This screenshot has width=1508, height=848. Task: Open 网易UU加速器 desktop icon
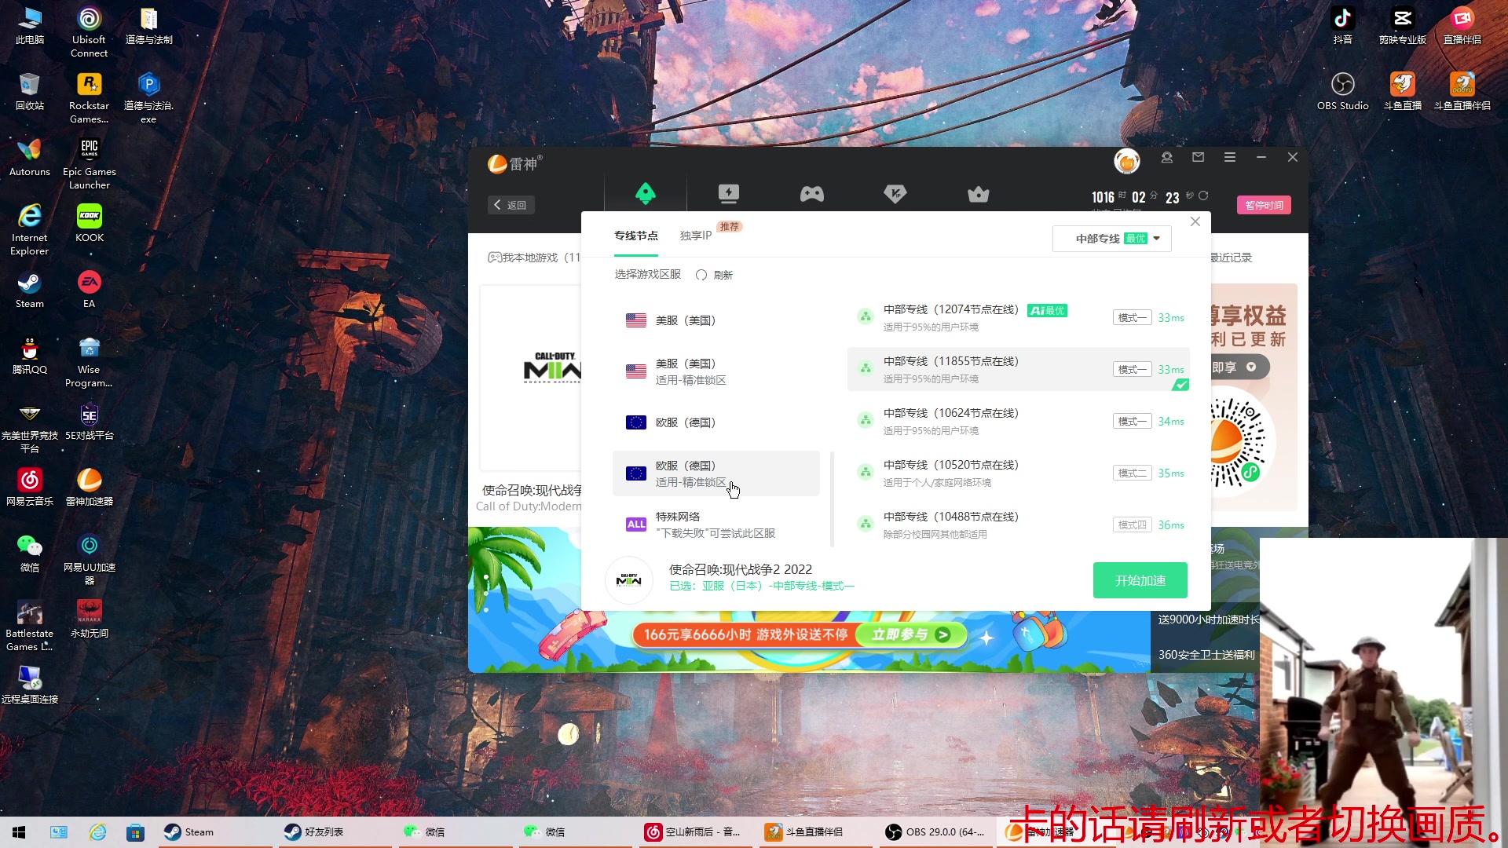[x=89, y=559]
